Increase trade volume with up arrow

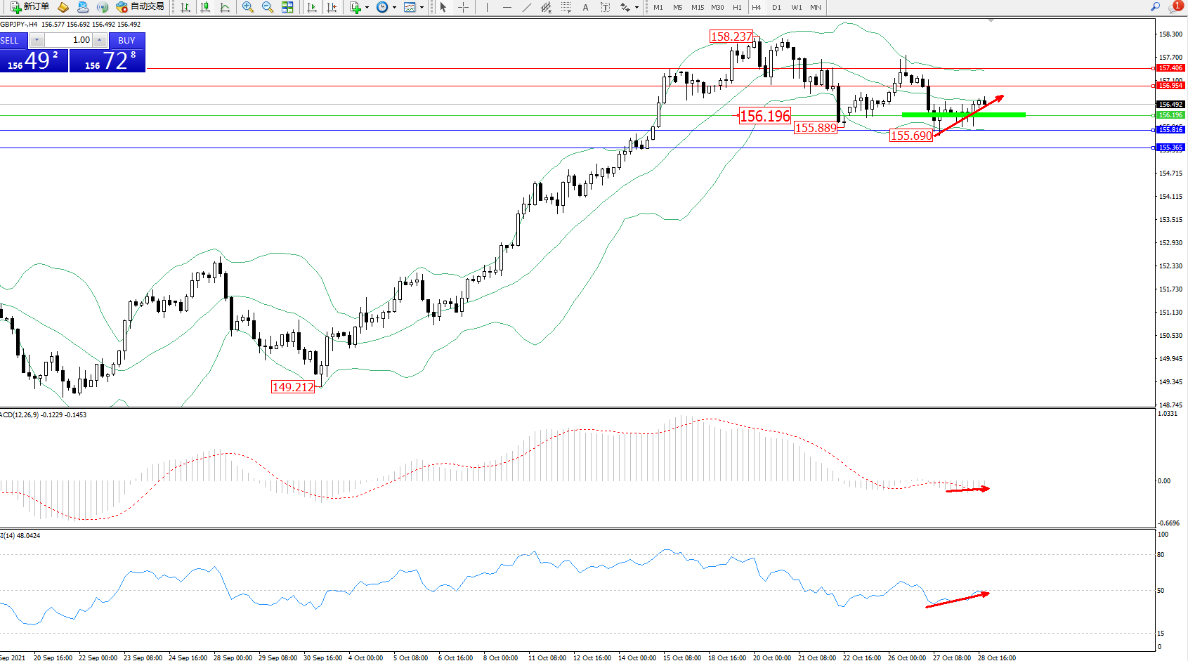100,40
